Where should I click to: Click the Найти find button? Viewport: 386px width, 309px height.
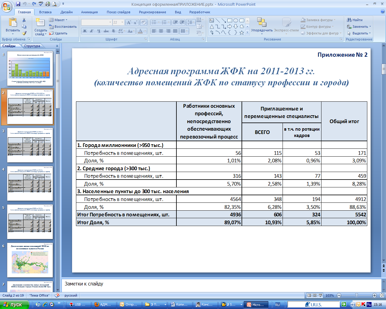(355, 20)
